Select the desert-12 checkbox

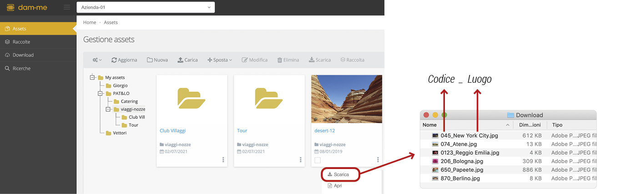coord(318,160)
